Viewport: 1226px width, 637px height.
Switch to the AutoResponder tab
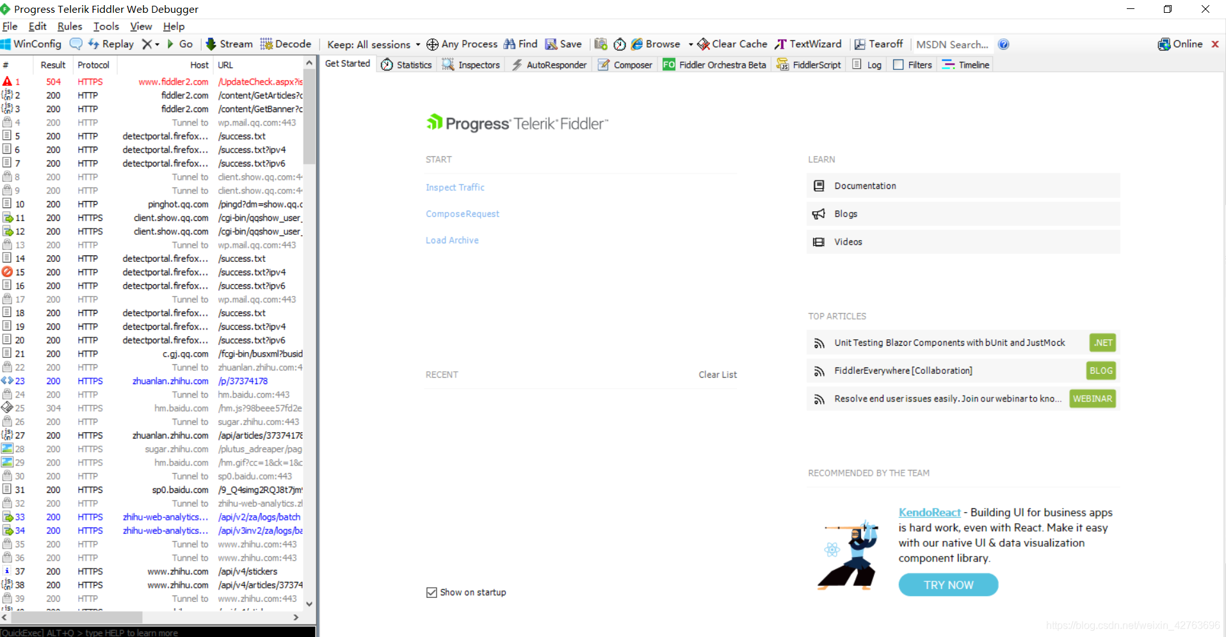tap(549, 65)
